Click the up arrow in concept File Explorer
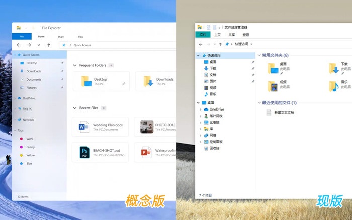 (48, 45)
